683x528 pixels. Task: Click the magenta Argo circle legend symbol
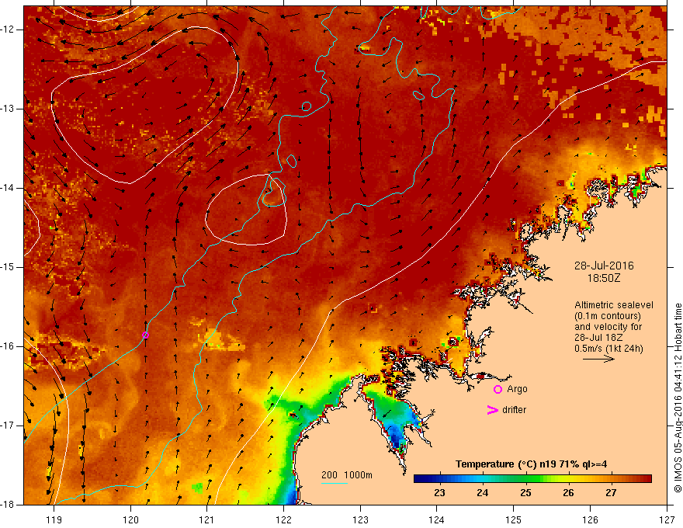[x=498, y=389]
